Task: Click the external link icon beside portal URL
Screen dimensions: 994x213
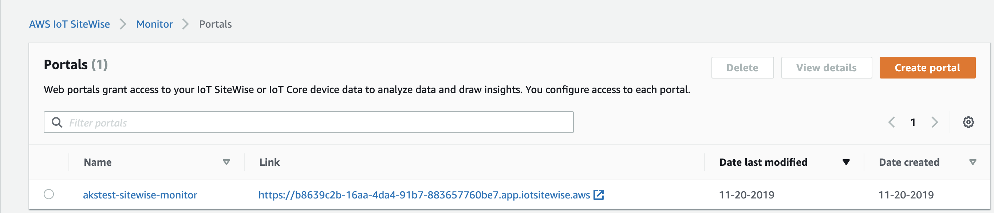Action: [x=599, y=194]
